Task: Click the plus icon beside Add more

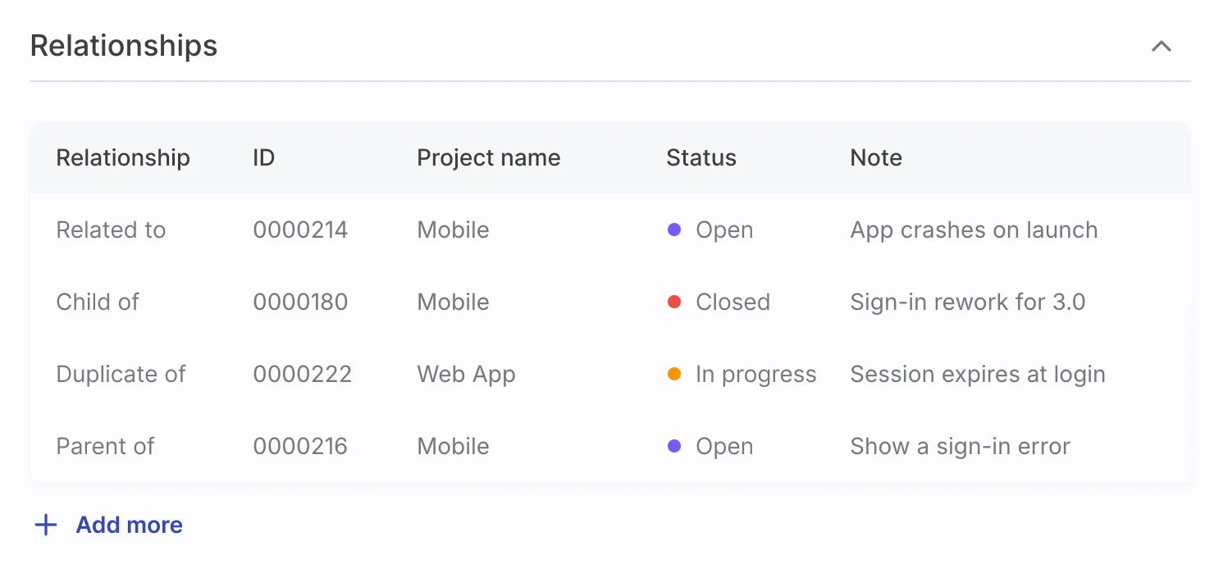Action: click(x=46, y=525)
